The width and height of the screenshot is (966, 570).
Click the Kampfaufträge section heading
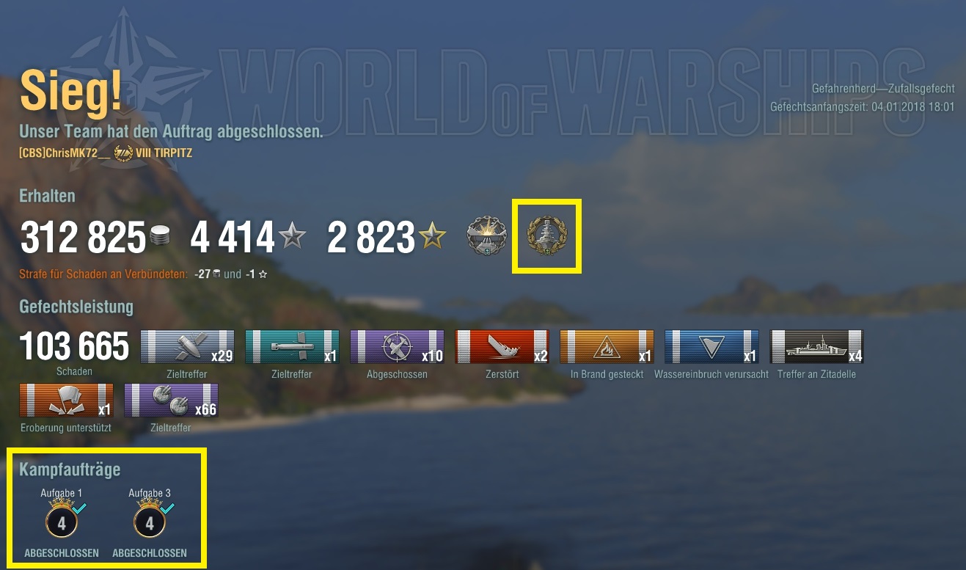(70, 469)
